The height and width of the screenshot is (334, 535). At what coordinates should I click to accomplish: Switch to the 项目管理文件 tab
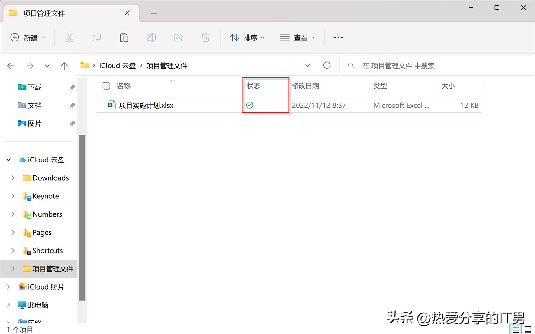point(44,13)
